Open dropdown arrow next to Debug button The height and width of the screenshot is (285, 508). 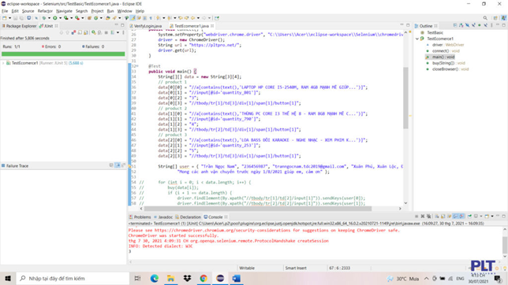[49, 18]
